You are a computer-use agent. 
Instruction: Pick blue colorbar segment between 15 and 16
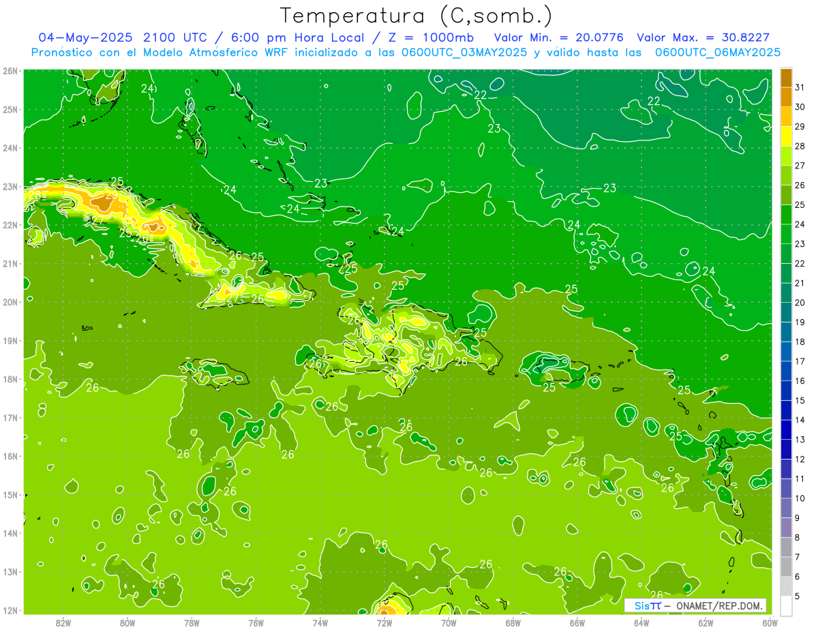tap(786, 391)
